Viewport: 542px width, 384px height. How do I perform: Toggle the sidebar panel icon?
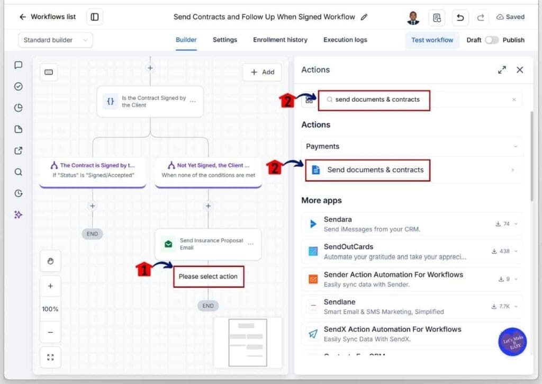94,17
